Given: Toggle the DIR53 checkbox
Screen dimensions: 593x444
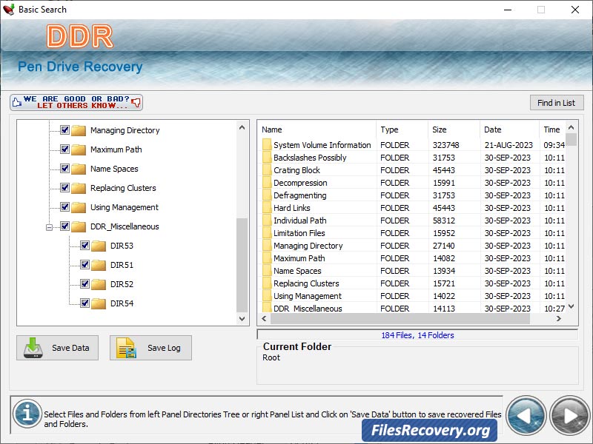Looking at the screenshot, I should point(84,245).
